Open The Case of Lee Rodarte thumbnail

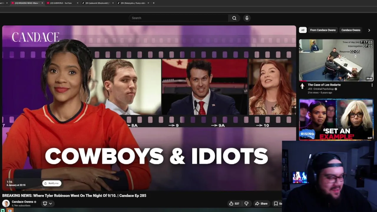point(336,60)
